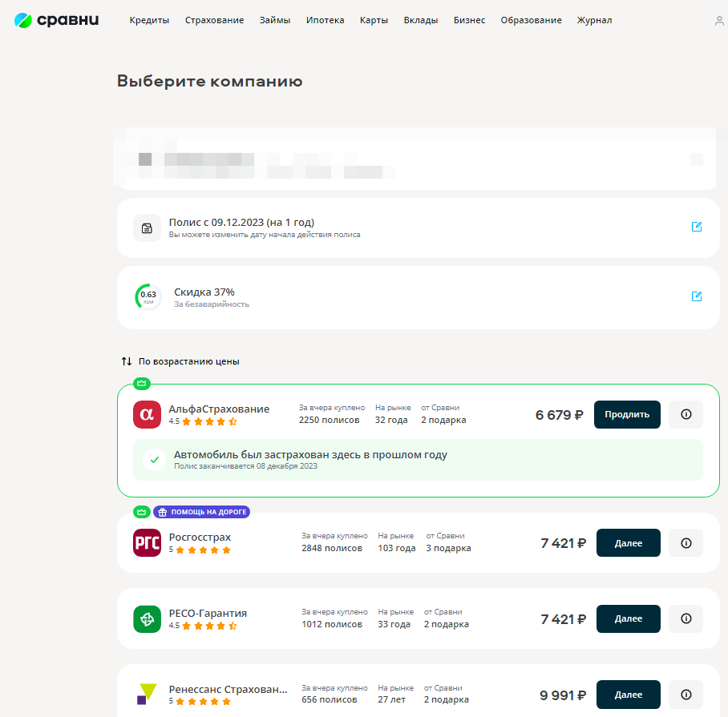Click the АльфаСтрахование company name
The width and height of the screenshot is (728, 717).
(x=219, y=409)
